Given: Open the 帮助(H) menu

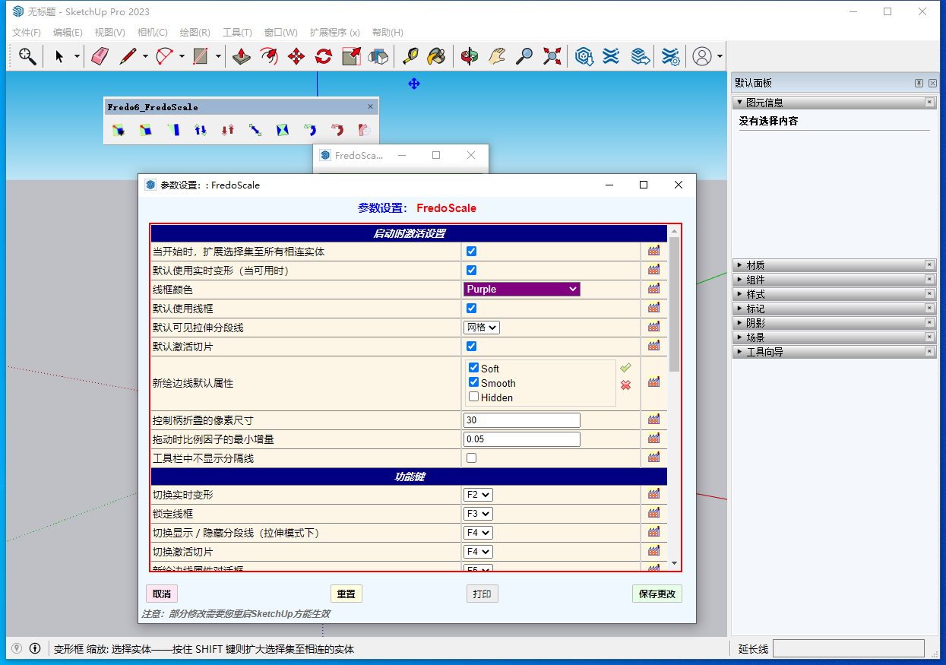Looking at the screenshot, I should (388, 32).
